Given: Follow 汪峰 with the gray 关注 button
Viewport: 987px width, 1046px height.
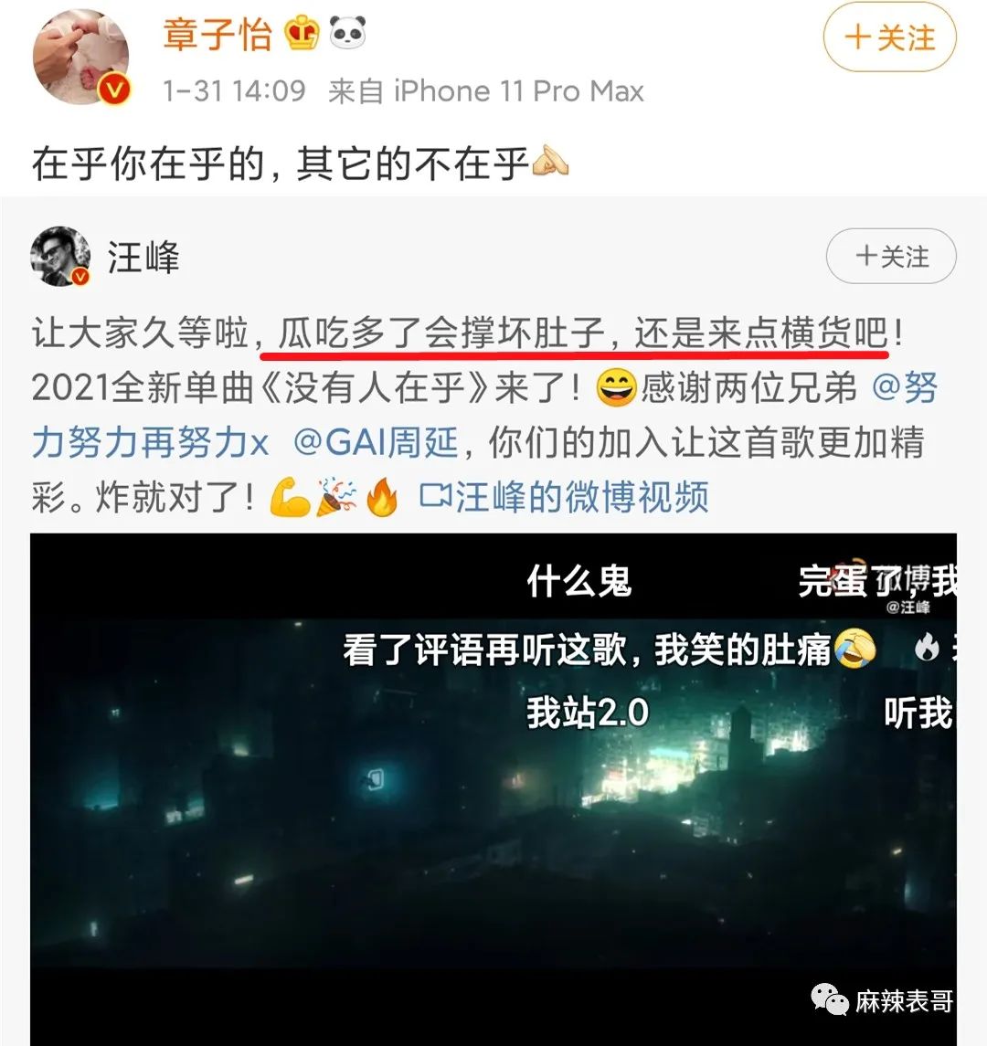Looking at the screenshot, I should pyautogui.click(x=891, y=256).
